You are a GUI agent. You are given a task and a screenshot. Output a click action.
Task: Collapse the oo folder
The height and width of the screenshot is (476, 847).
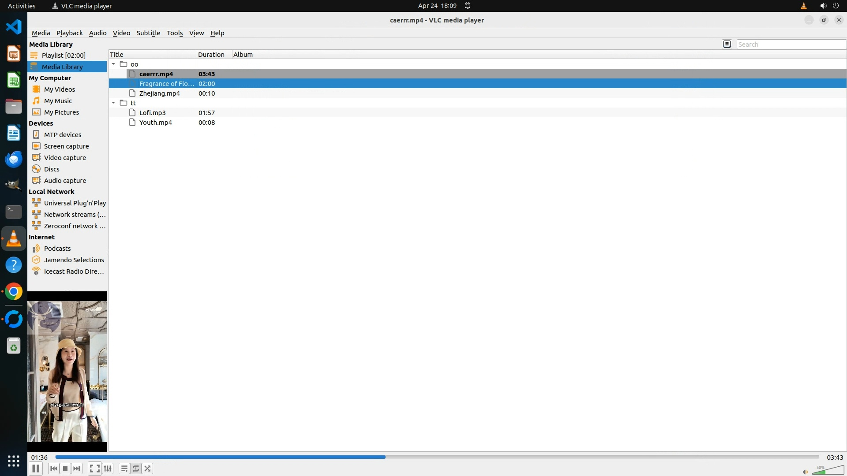tap(113, 64)
